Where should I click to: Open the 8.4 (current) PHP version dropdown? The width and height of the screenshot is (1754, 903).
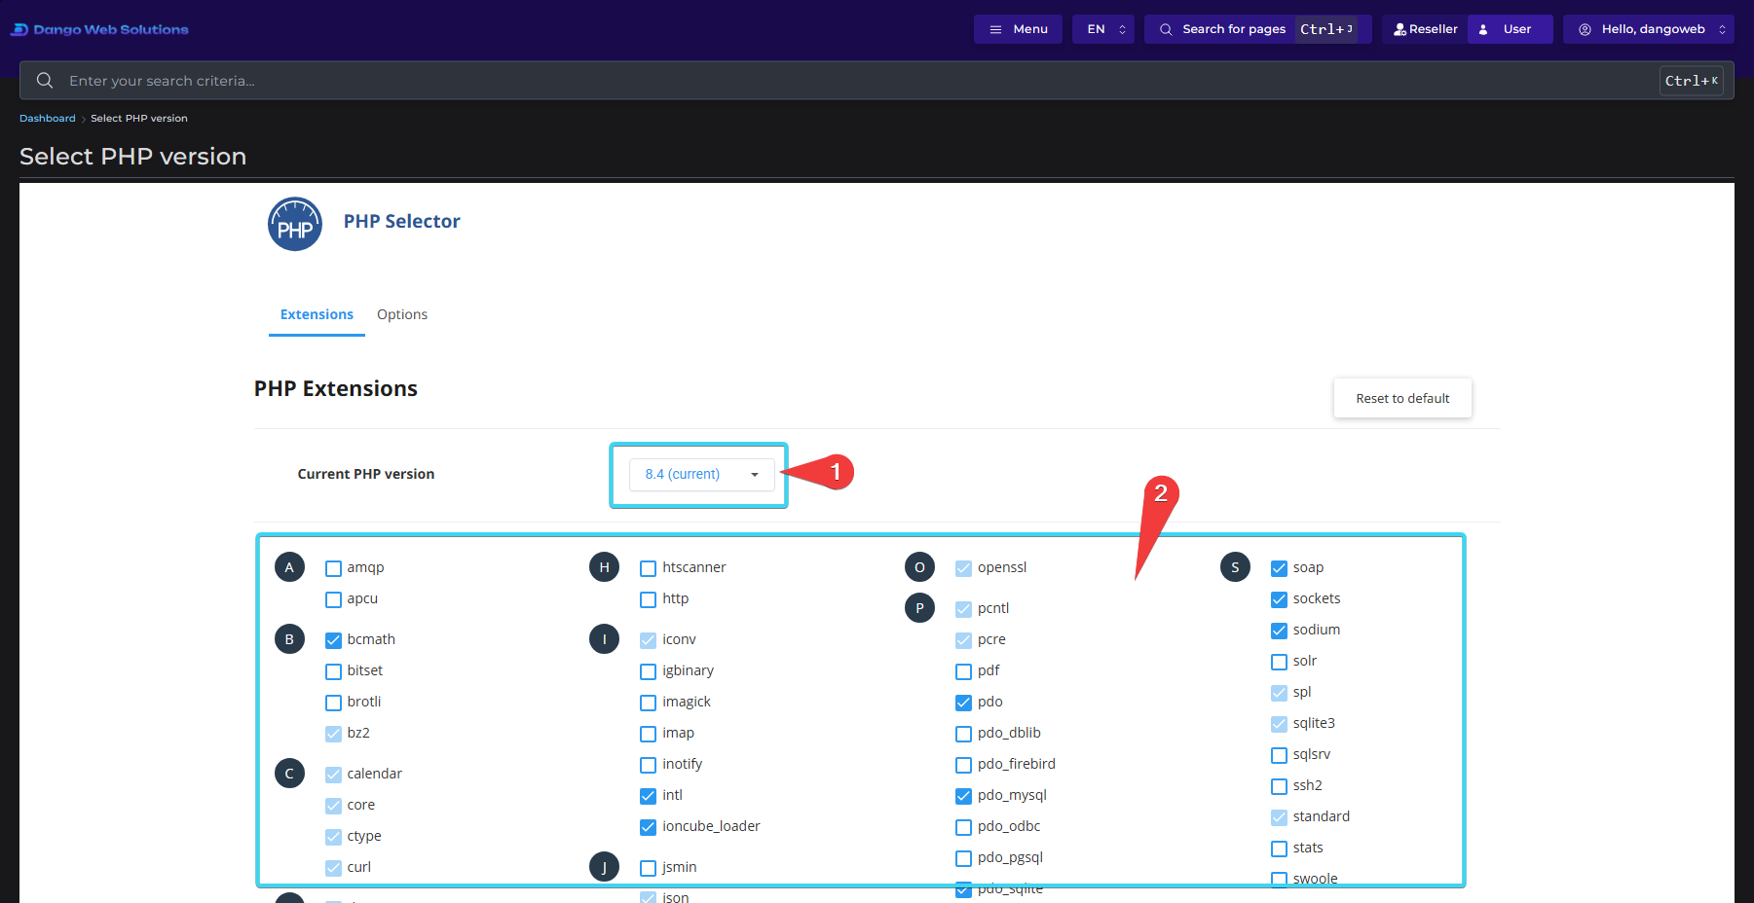pyautogui.click(x=702, y=474)
